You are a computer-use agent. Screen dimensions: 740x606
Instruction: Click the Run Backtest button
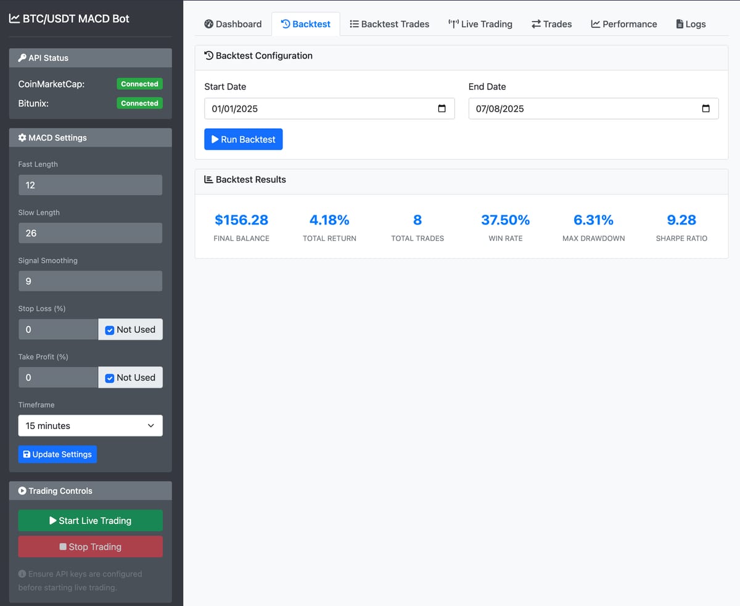[x=244, y=139]
